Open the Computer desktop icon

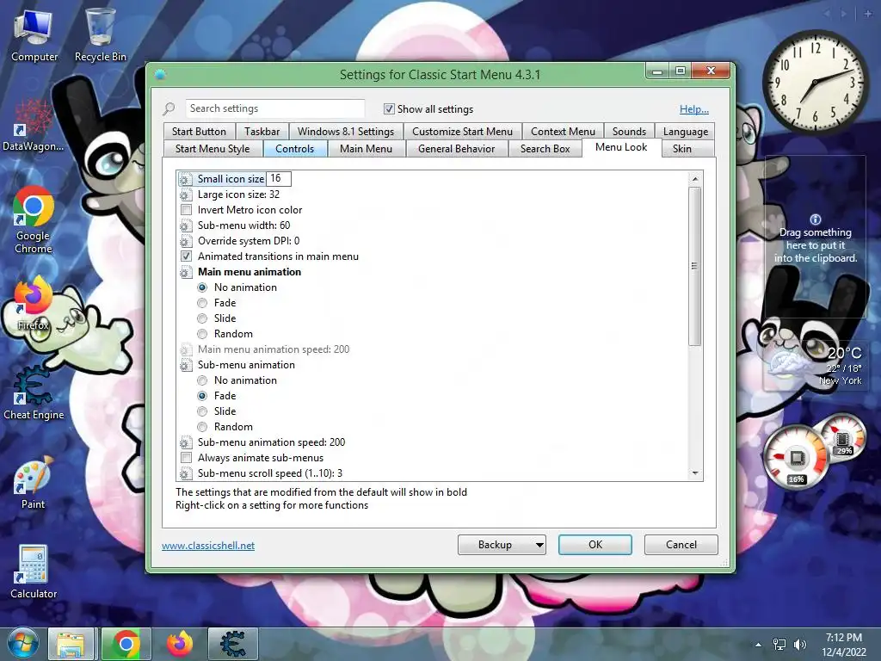[x=34, y=36]
